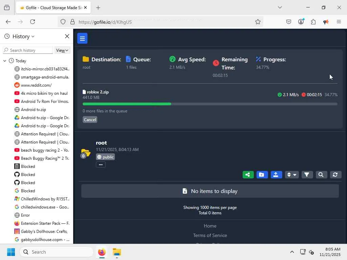347x260 pixels.
Task: Click the upload progress bar
Action: click(x=210, y=104)
